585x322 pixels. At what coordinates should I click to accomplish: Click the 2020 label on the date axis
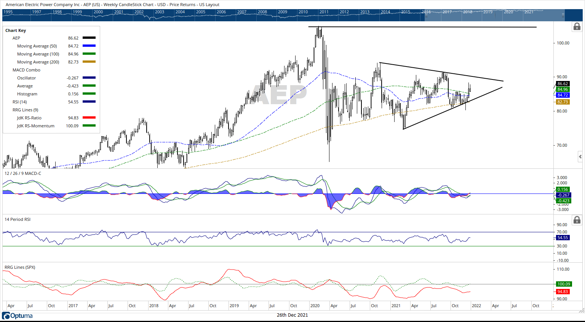315,306
